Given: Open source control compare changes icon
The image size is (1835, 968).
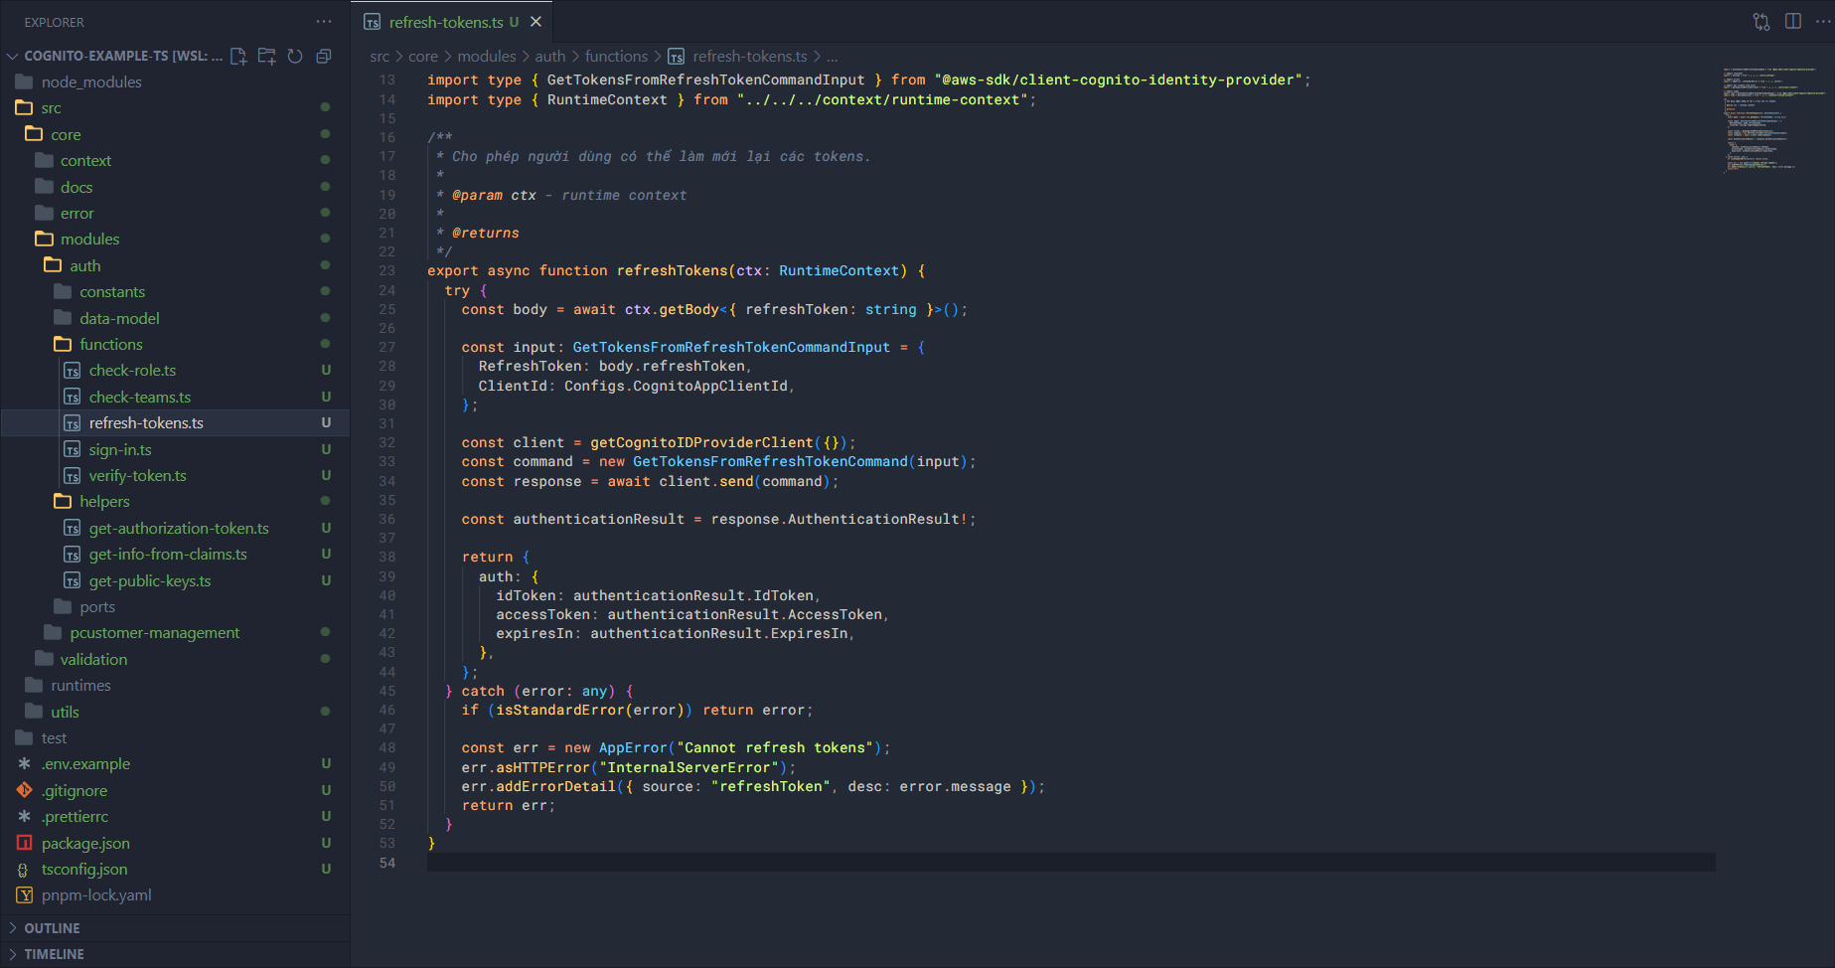Looking at the screenshot, I should point(1761,22).
